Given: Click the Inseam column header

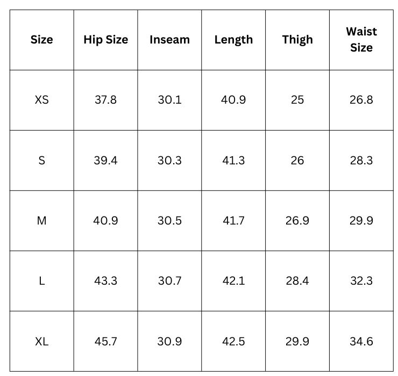Looking at the screenshot, I should pyautogui.click(x=169, y=40).
